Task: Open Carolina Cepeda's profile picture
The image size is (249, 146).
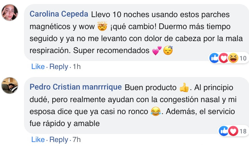Action: pos(10,13)
